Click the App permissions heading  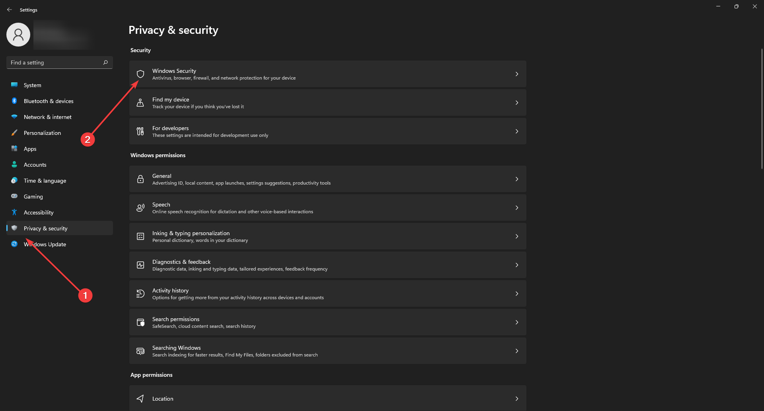(152, 375)
